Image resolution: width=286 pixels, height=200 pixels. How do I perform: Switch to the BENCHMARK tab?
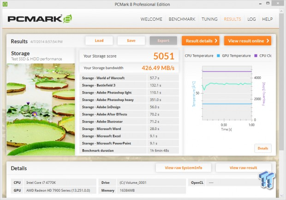pos(182,19)
